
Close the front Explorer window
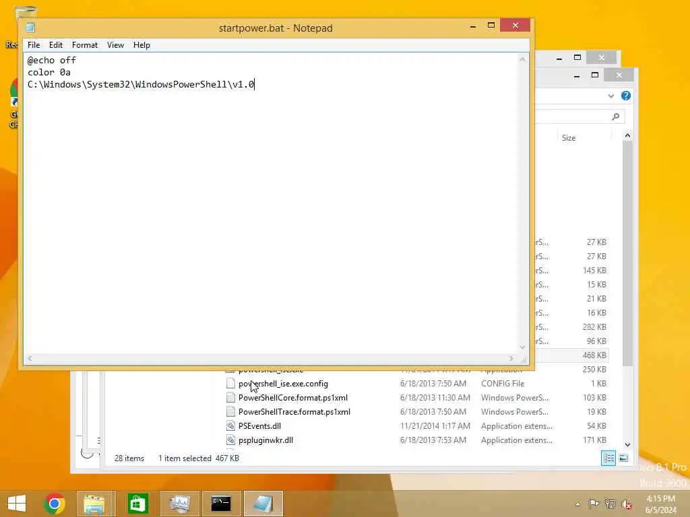click(619, 75)
